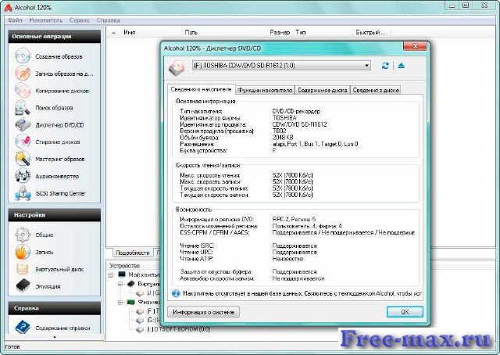Sort the image list by Размер column
The image size is (500, 355).
click(x=280, y=32)
